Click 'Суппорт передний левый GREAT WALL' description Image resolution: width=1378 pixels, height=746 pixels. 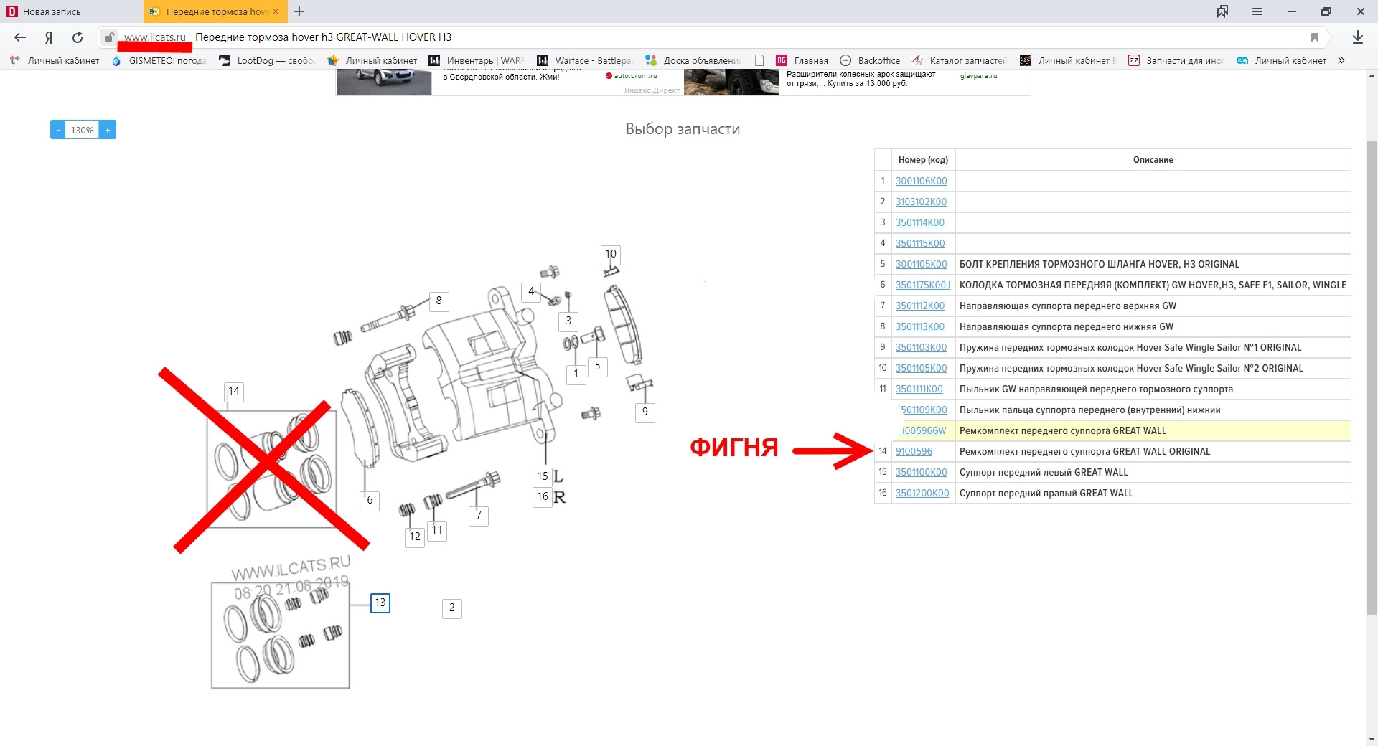(1044, 472)
